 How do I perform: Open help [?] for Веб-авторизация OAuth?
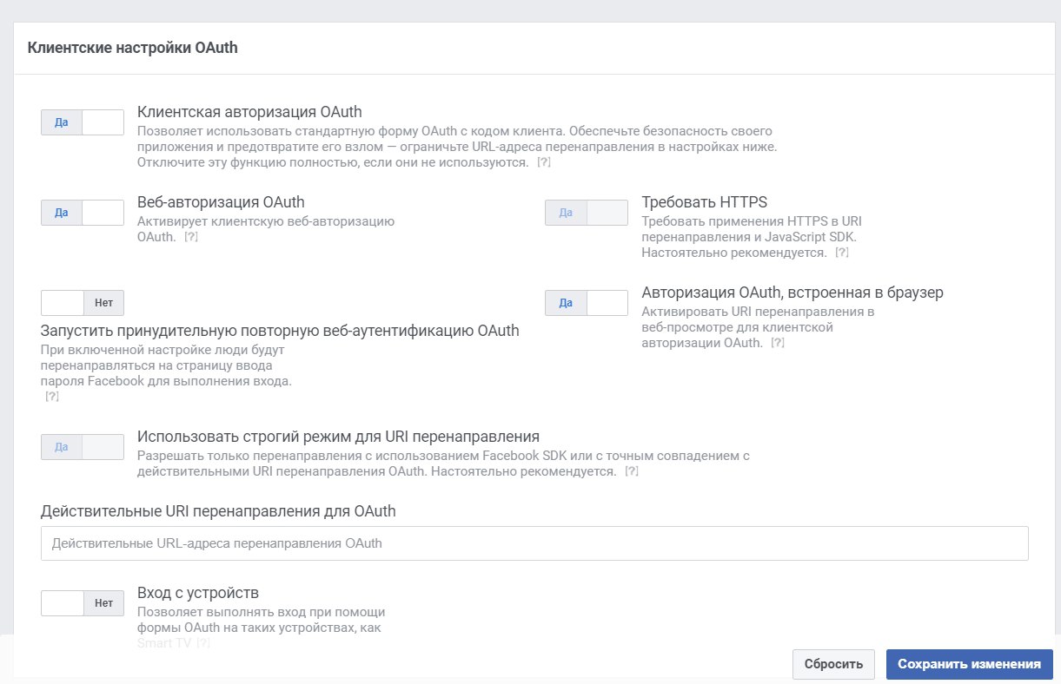[191, 236]
